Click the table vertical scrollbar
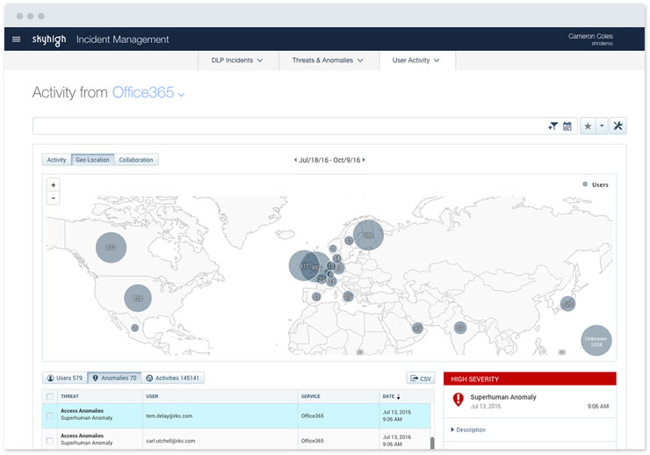 432,443
